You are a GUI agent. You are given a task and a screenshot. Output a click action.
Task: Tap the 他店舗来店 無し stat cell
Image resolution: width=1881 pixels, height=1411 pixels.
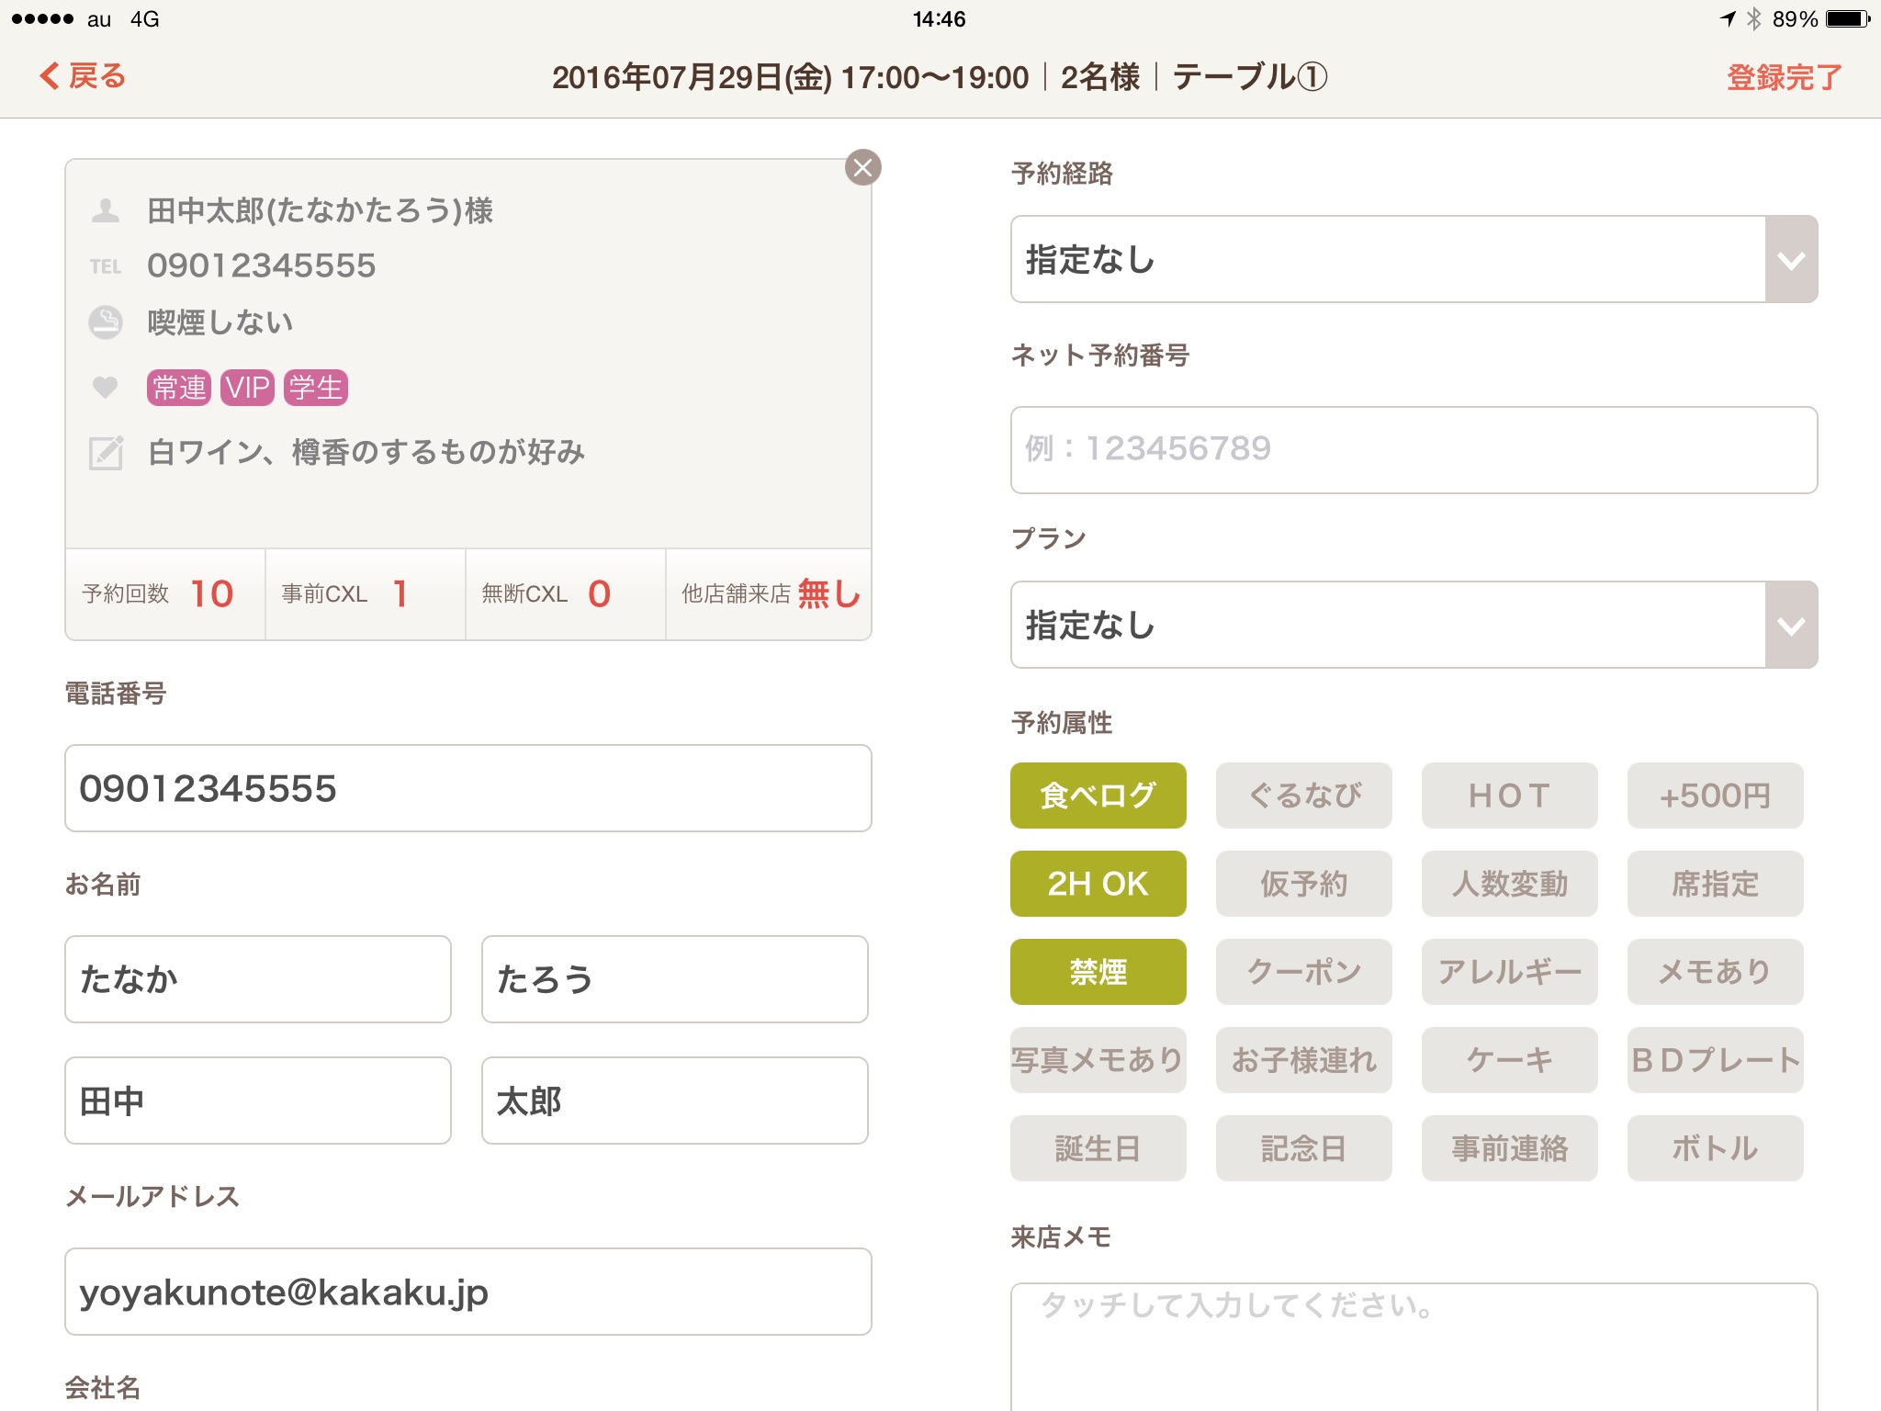(x=769, y=594)
